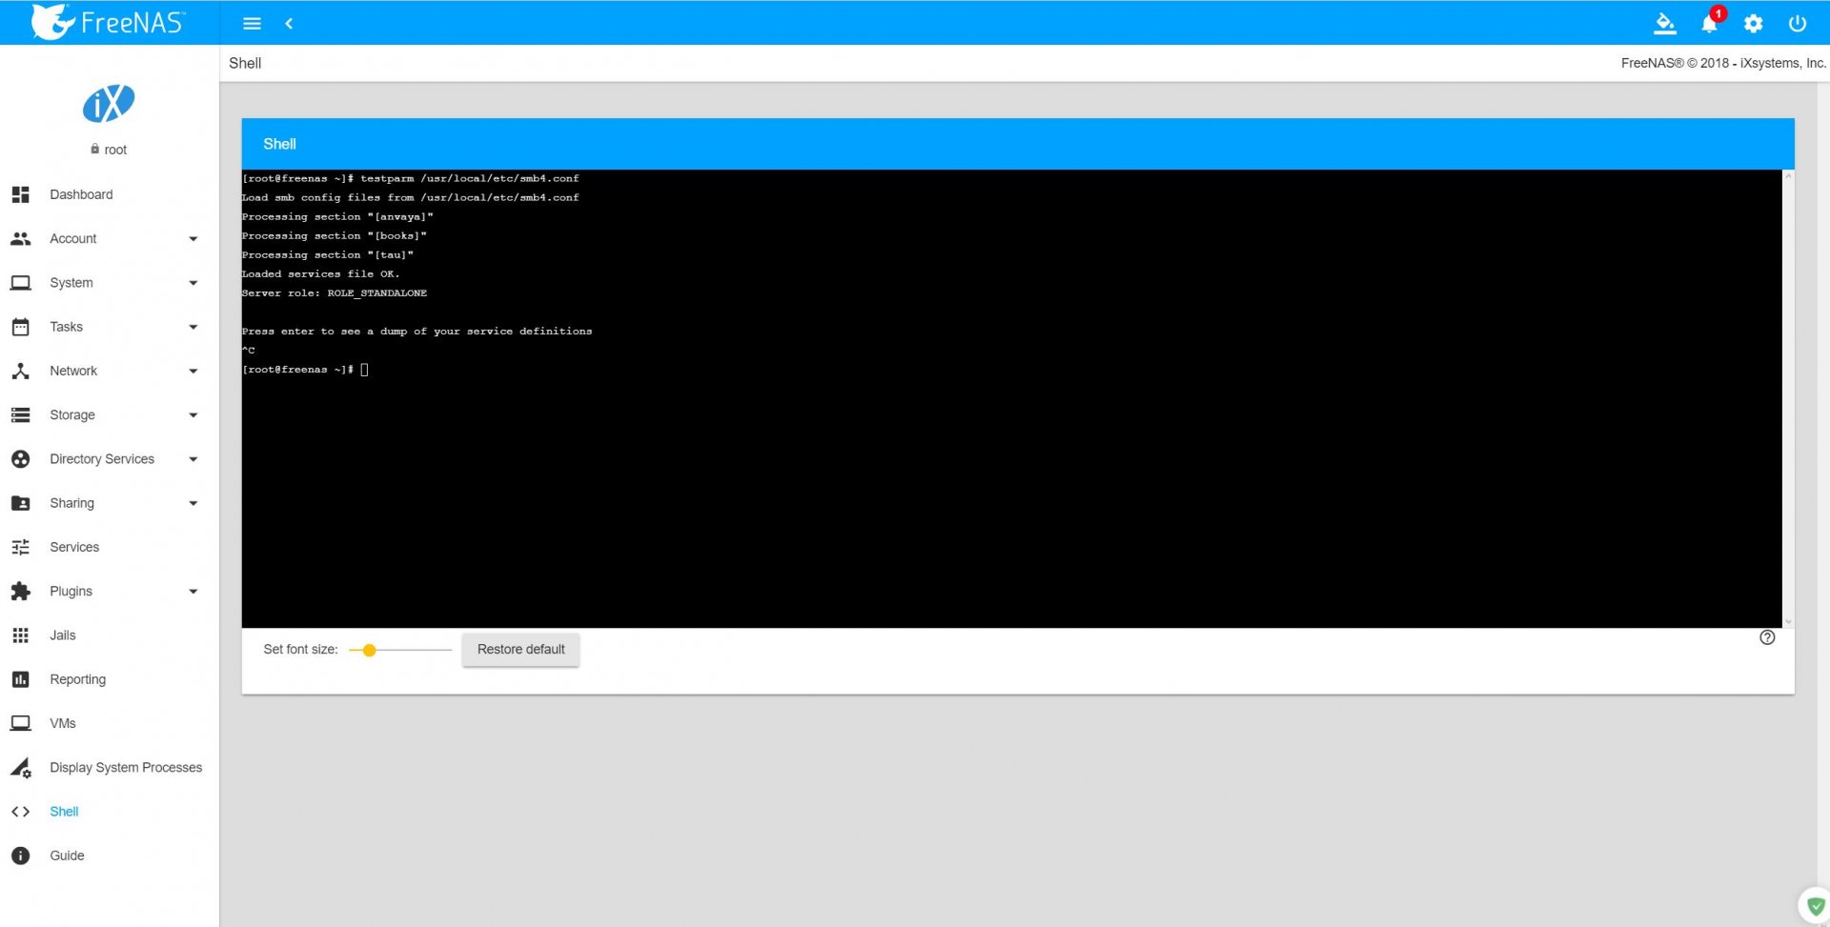Expand the Network menu arrow
Image resolution: width=1830 pixels, height=927 pixels.
tap(193, 372)
